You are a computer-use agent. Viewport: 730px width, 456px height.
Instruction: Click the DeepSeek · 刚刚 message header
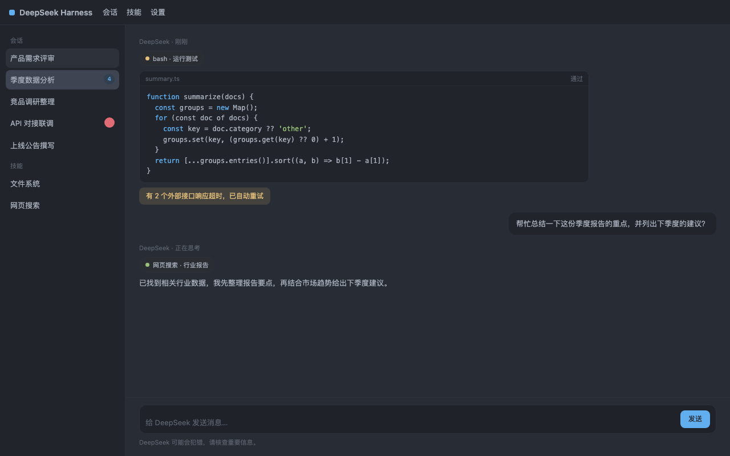pyautogui.click(x=163, y=42)
